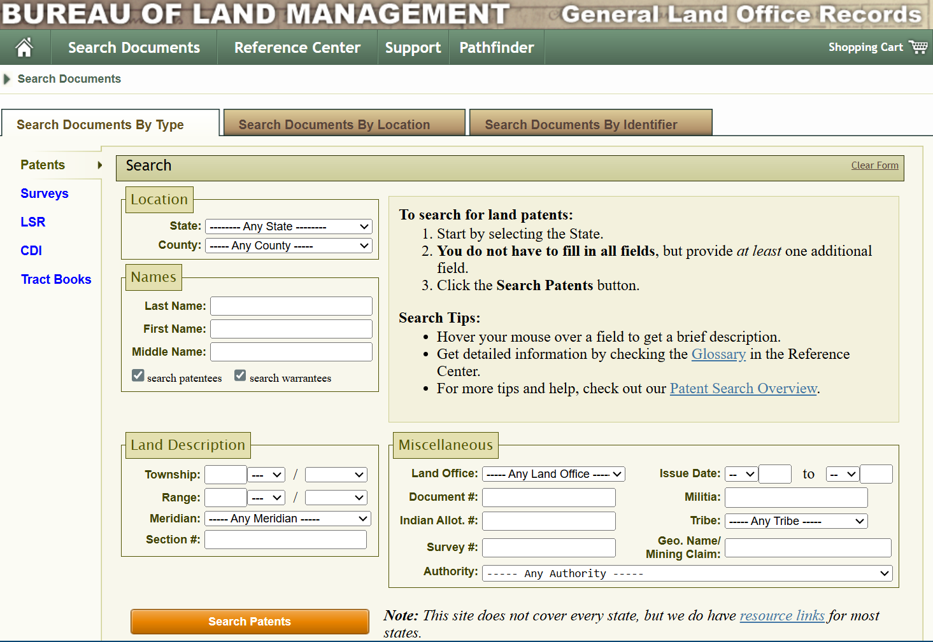Click the Militia input field
933x642 pixels.
[797, 498]
